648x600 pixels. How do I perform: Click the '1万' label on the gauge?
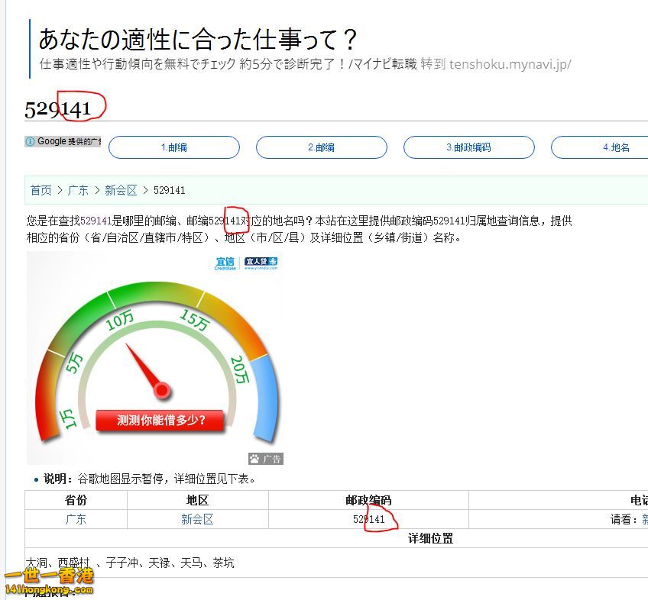click(68, 419)
